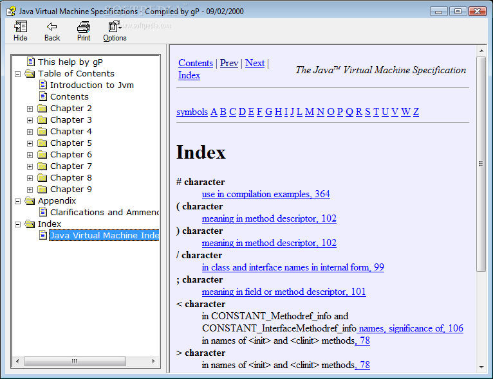493x379 pixels.
Task: Select 'Java Virtual Machine Index' tree item
Action: 104,235
